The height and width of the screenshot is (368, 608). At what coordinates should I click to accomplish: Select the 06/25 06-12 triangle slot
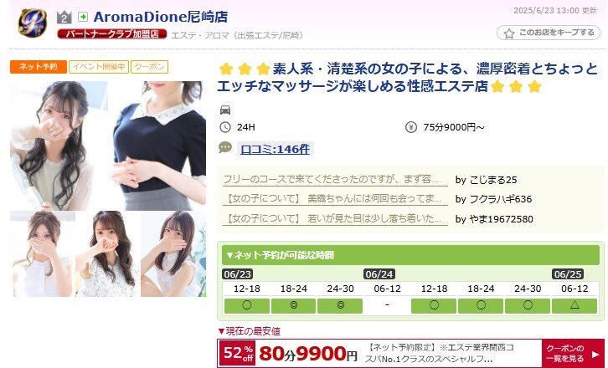tap(575, 305)
